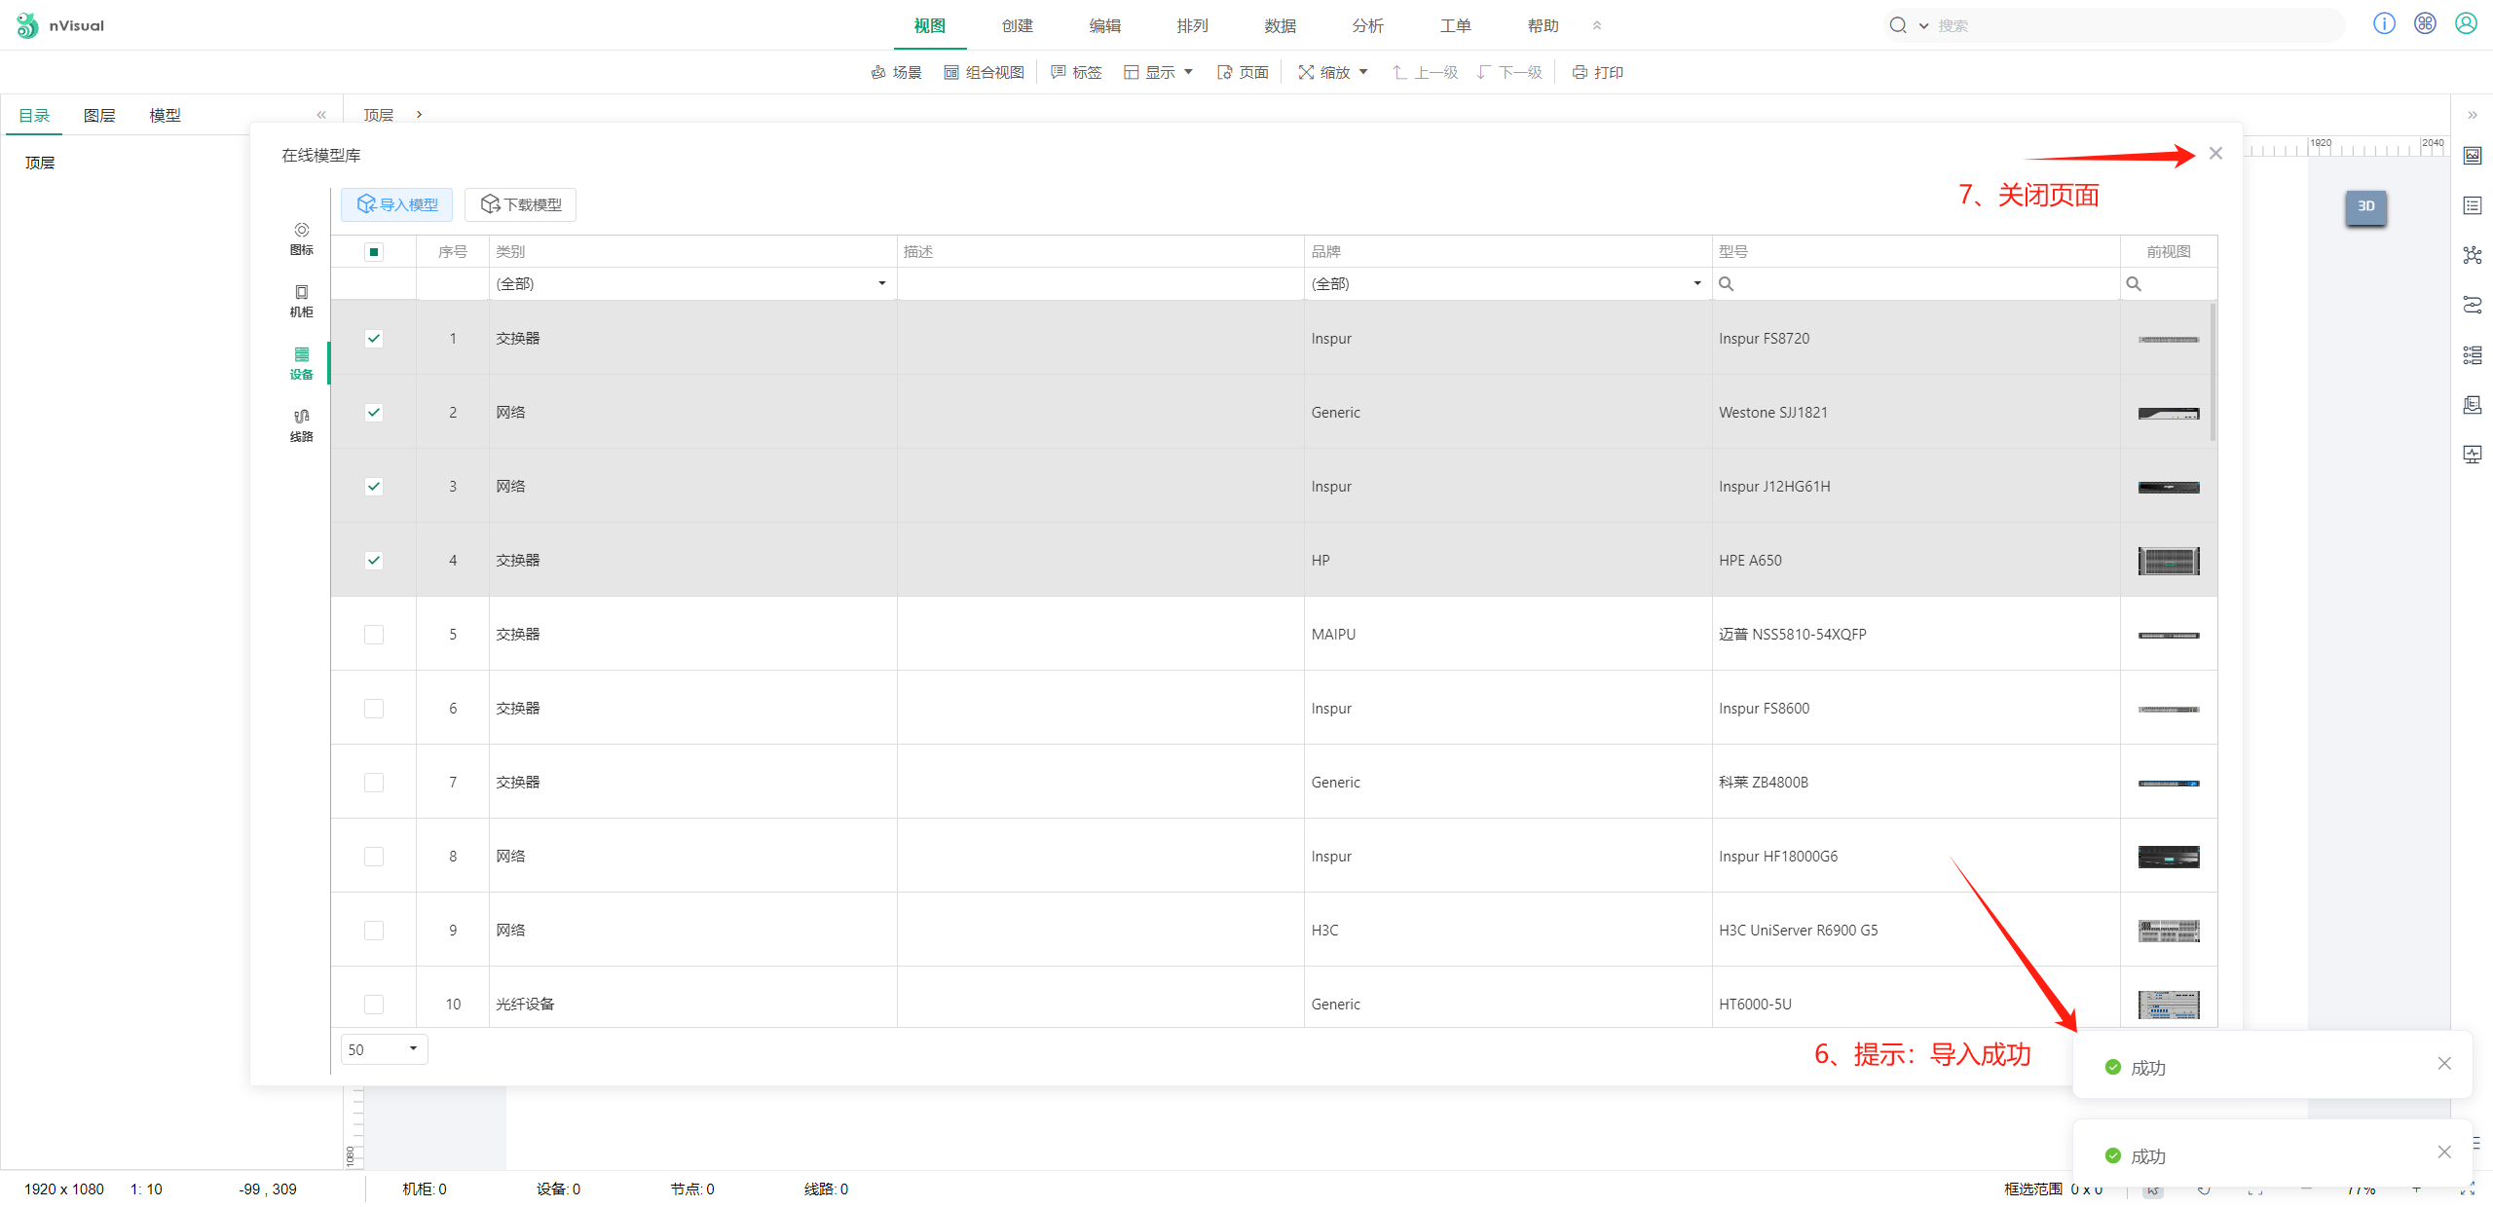
Task: Open the 场景 scene toolbar item
Action: pos(896,72)
